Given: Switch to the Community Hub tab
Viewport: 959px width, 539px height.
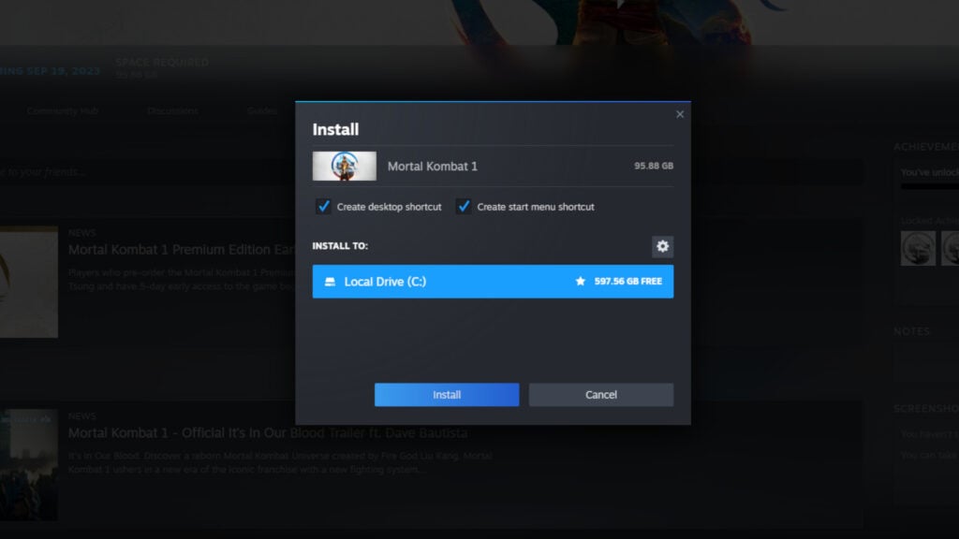Looking at the screenshot, I should click(x=63, y=110).
